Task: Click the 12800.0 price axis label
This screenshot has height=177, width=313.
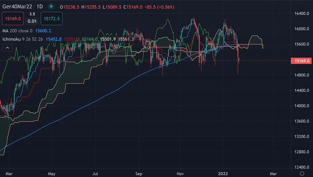Action: pyautogui.click(x=302, y=152)
